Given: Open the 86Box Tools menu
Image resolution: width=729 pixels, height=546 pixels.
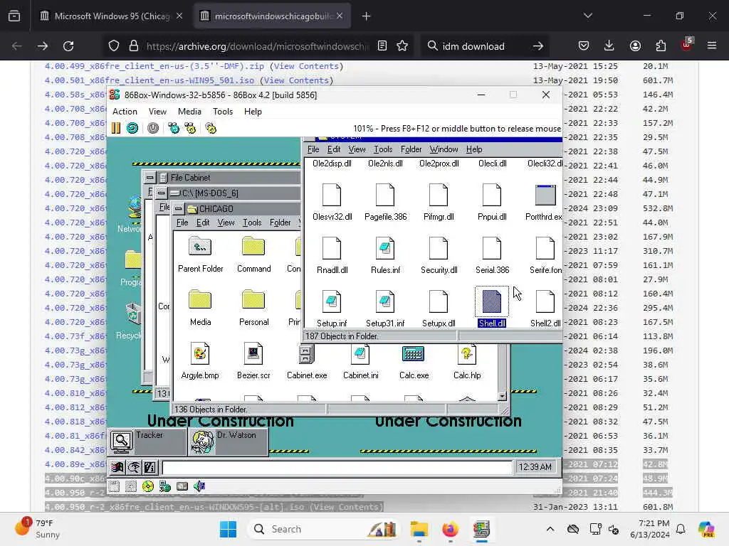Looking at the screenshot, I should tap(223, 112).
